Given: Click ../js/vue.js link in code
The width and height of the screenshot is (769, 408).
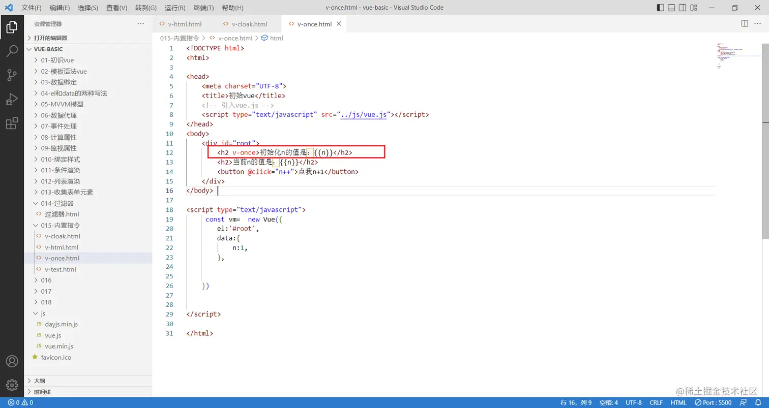Looking at the screenshot, I should pos(364,115).
